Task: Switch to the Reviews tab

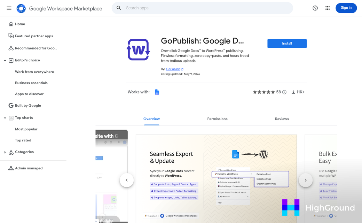Action: coord(282,119)
